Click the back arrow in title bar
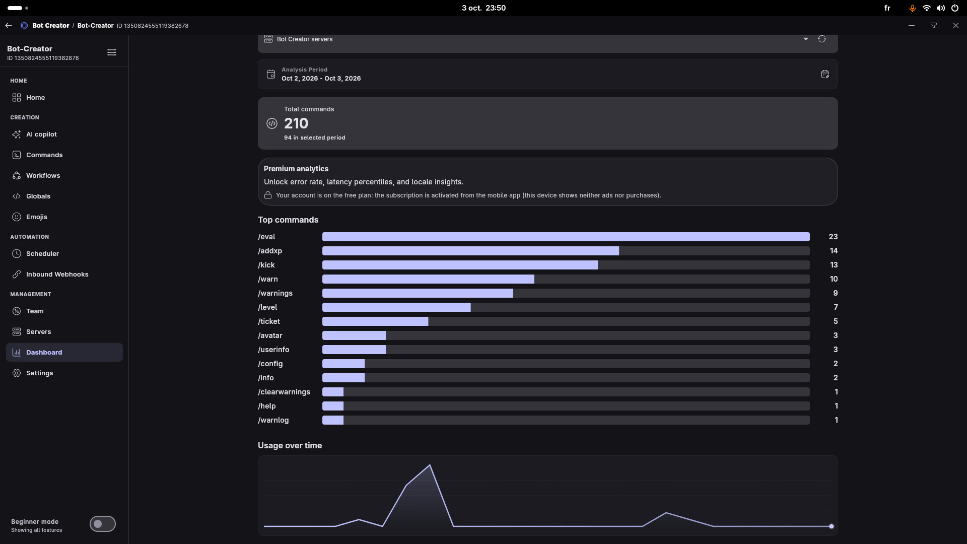The image size is (967, 544). (x=9, y=26)
